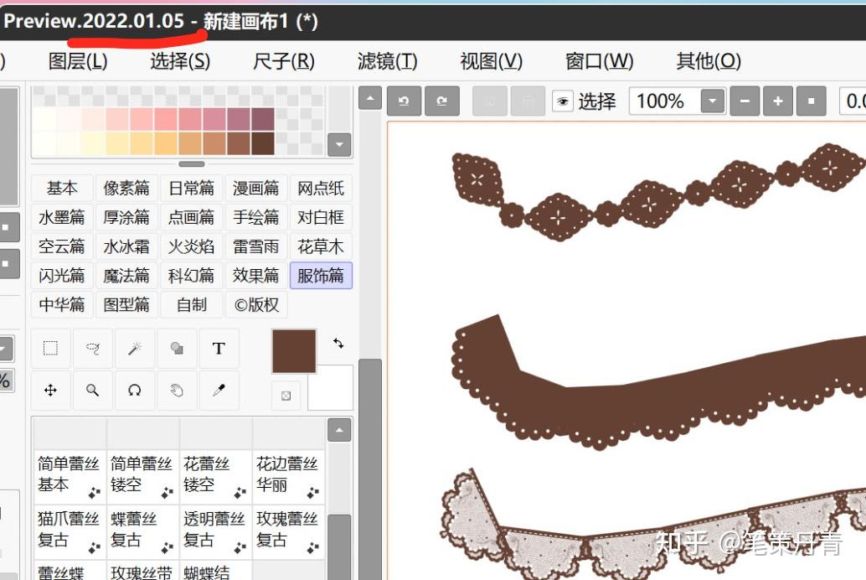Open the 其他(O) menu
Image resolution: width=866 pixels, height=580 pixels.
click(709, 61)
